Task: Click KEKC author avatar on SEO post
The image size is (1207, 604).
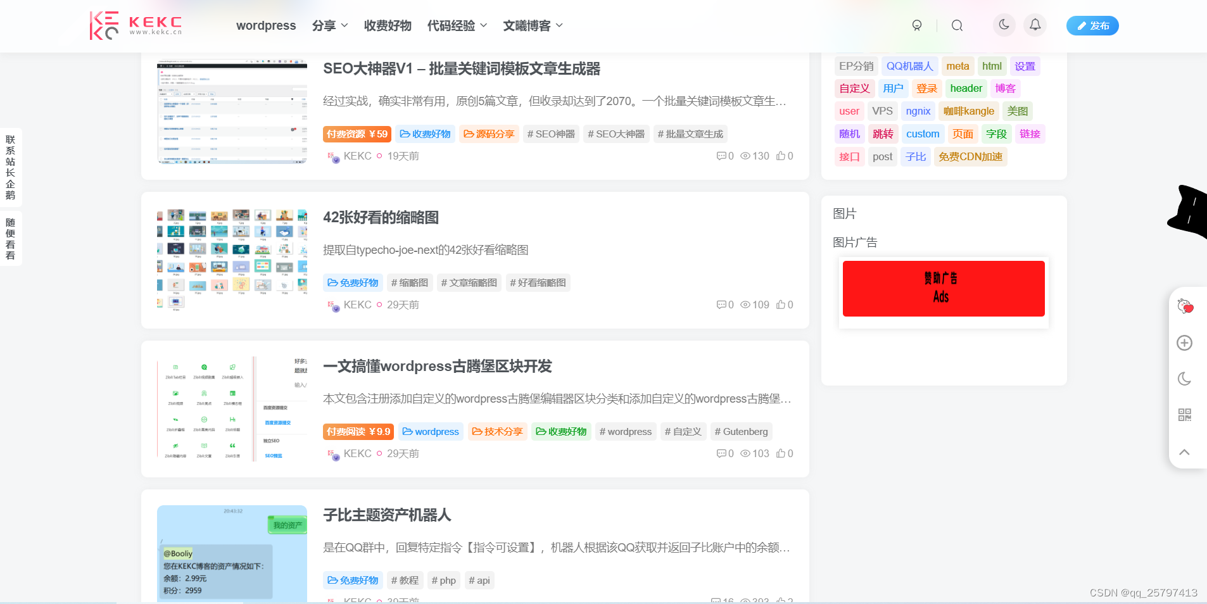Action: [333, 156]
